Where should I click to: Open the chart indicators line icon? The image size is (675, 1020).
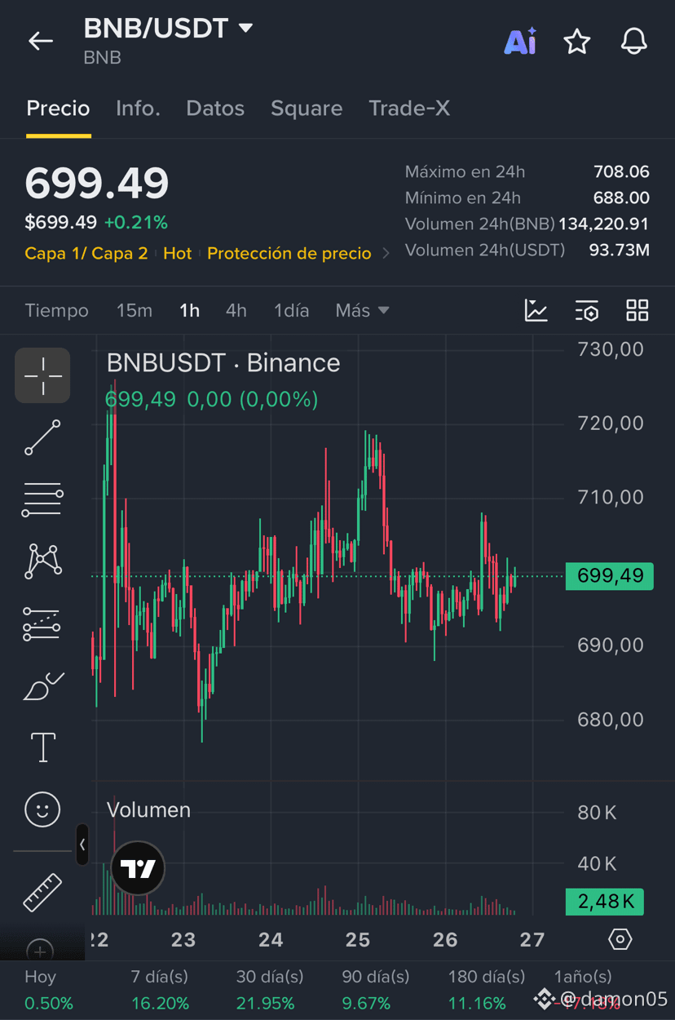tap(536, 311)
